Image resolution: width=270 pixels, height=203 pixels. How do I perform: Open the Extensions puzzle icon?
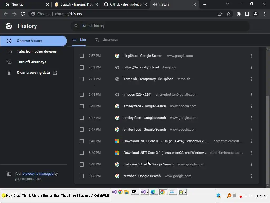click(x=239, y=14)
